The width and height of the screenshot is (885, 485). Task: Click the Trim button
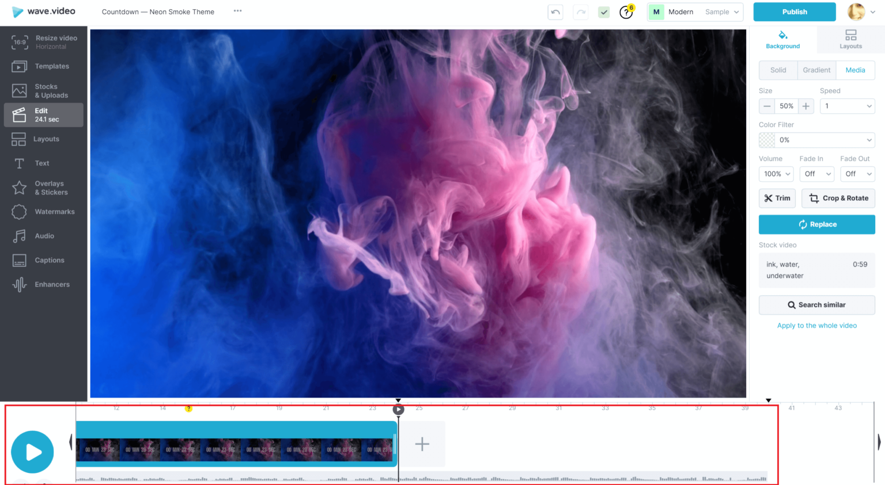point(777,198)
